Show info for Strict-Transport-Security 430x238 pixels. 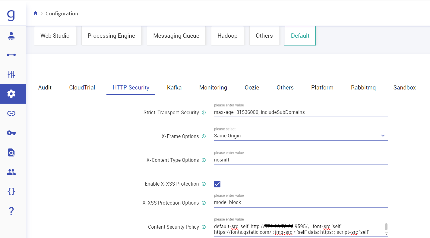204,112
